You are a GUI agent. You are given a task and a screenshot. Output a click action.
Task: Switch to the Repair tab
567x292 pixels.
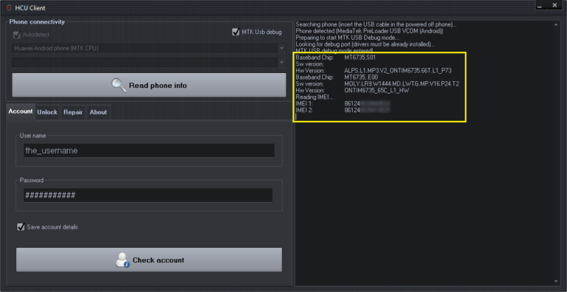pos(73,112)
